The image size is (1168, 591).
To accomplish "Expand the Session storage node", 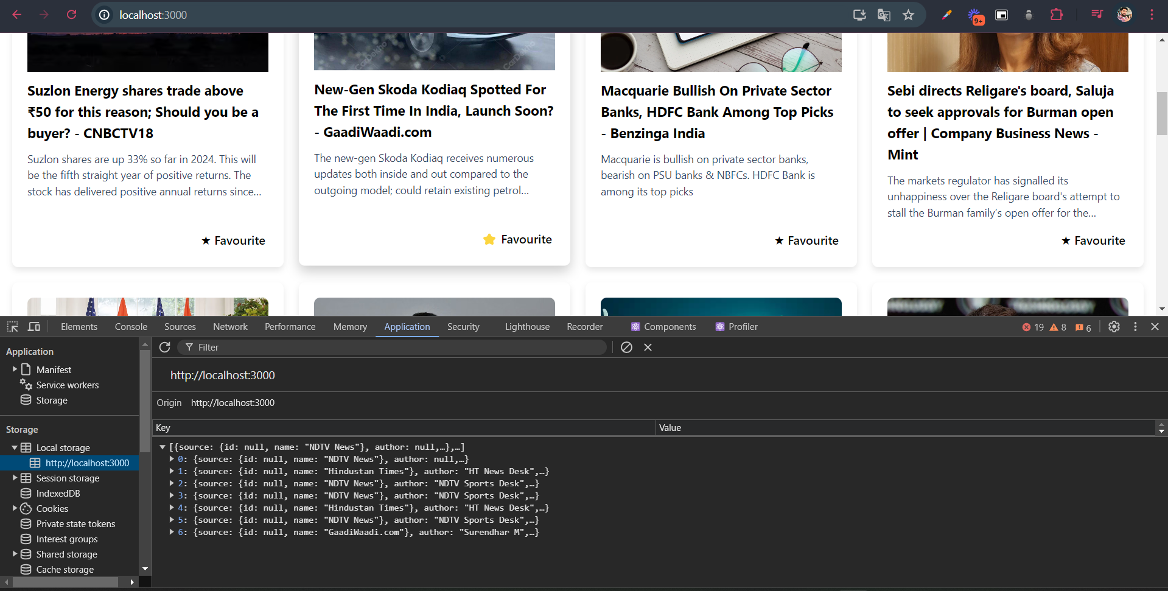I will [x=15, y=478].
